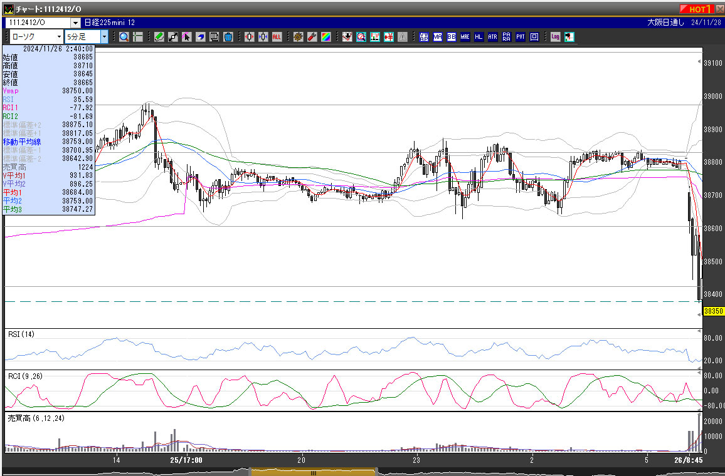Select the diagonal arrow line tool
This screenshot has height=476, width=725.
tap(173, 37)
